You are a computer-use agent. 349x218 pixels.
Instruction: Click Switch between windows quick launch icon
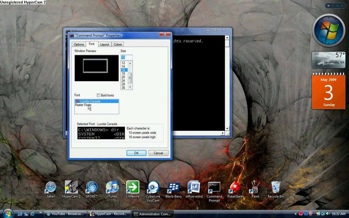click(26, 214)
